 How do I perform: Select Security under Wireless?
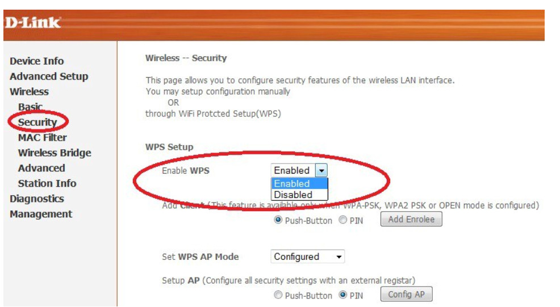click(x=37, y=123)
